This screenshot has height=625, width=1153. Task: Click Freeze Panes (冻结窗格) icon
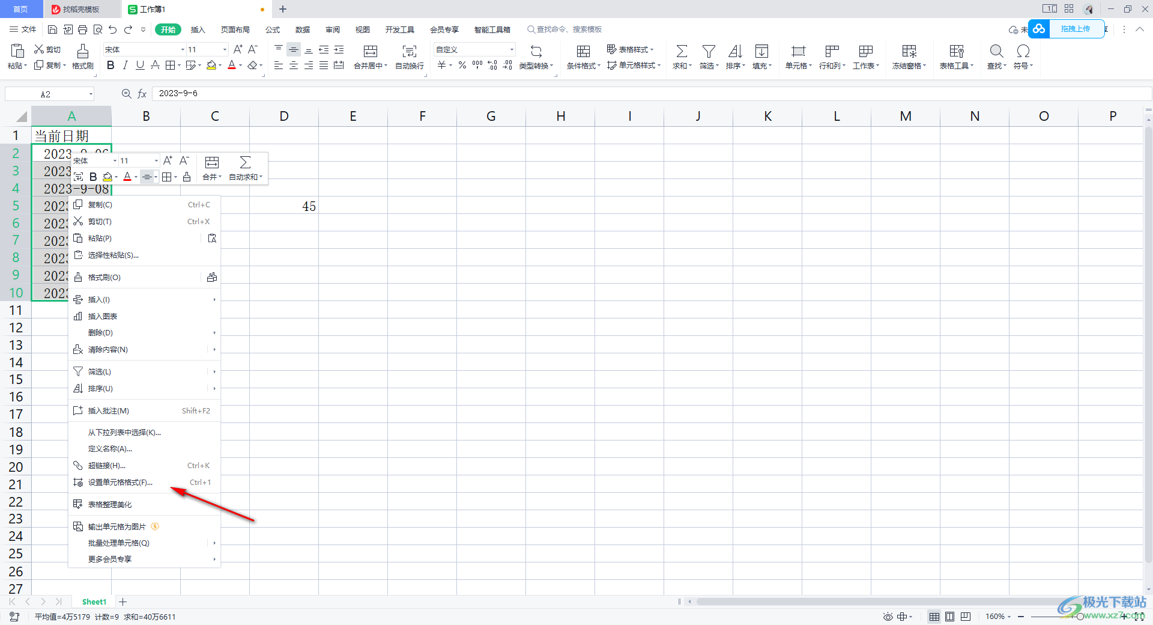click(909, 51)
